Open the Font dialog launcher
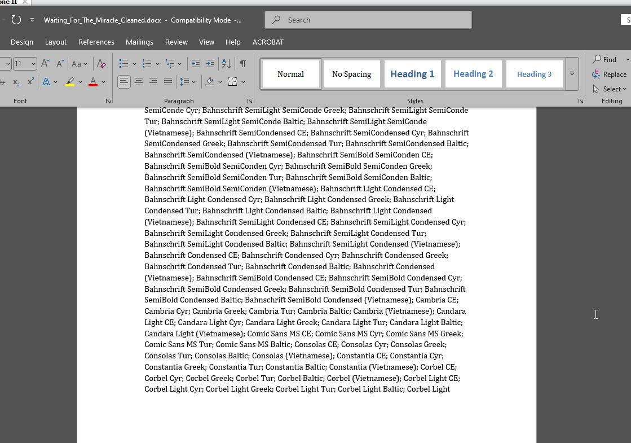The height and width of the screenshot is (443, 631). [108, 101]
